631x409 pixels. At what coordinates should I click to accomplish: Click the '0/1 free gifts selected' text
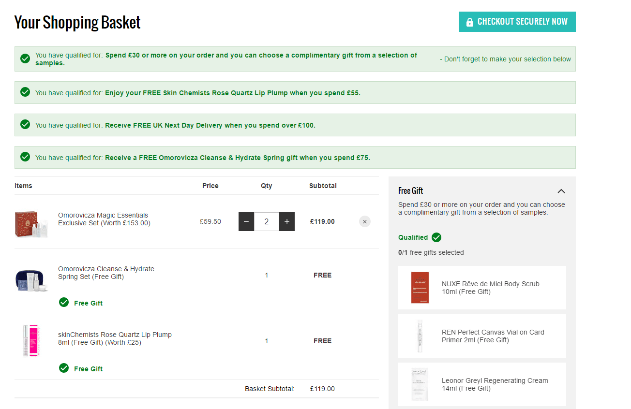pyautogui.click(x=431, y=252)
